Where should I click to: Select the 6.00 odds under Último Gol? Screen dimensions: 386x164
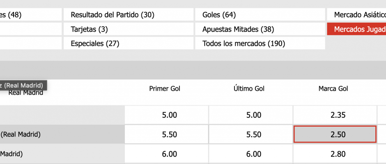click(x=251, y=154)
